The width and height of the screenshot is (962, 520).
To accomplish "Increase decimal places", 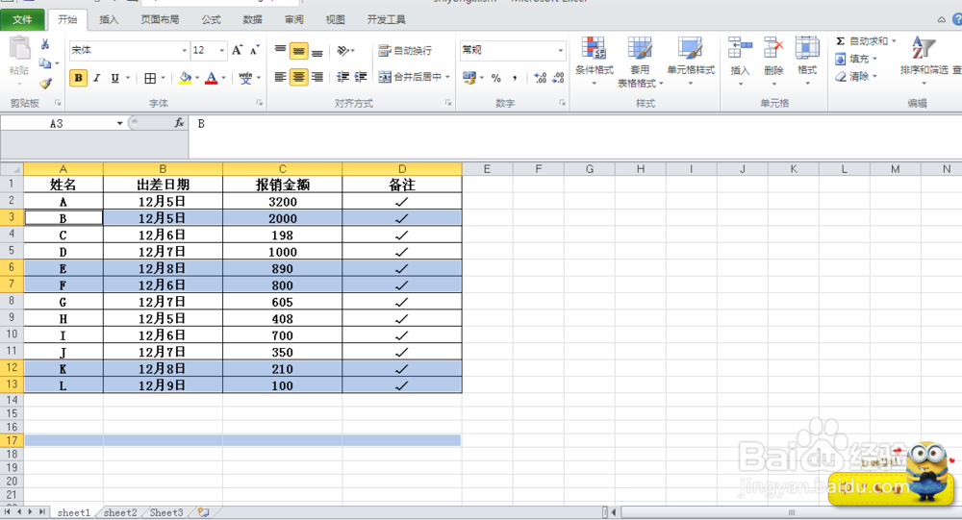I will click(540, 78).
